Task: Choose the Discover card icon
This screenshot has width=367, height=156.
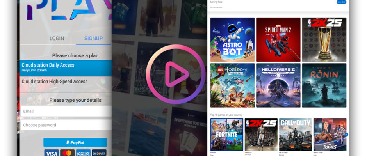Action: click(99, 153)
